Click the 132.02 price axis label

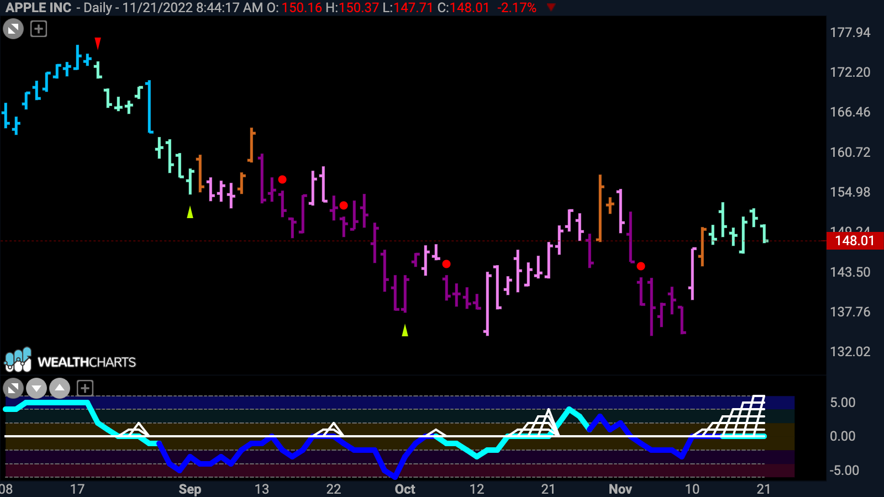[850, 352]
